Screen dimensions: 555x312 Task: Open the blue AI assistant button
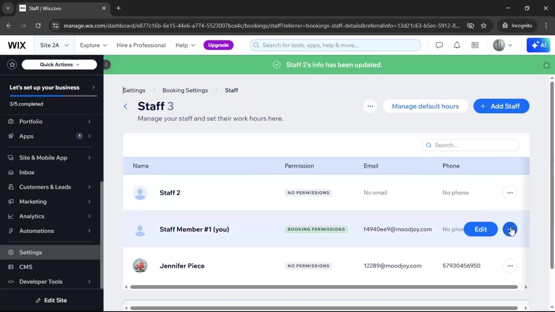tap(538, 45)
